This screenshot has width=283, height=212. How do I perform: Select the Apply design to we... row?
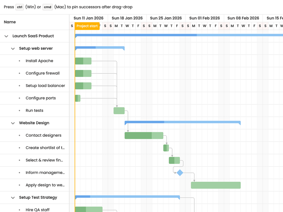(35, 185)
